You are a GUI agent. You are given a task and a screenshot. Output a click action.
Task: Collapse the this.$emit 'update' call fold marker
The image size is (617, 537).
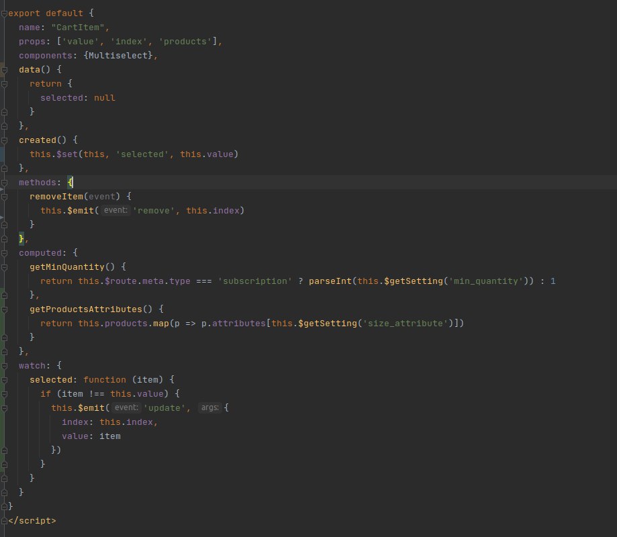4,408
